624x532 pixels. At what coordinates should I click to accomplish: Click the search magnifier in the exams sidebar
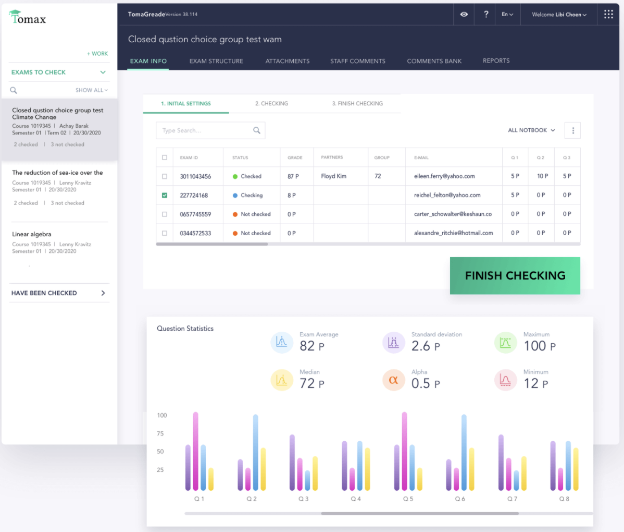tap(13, 90)
